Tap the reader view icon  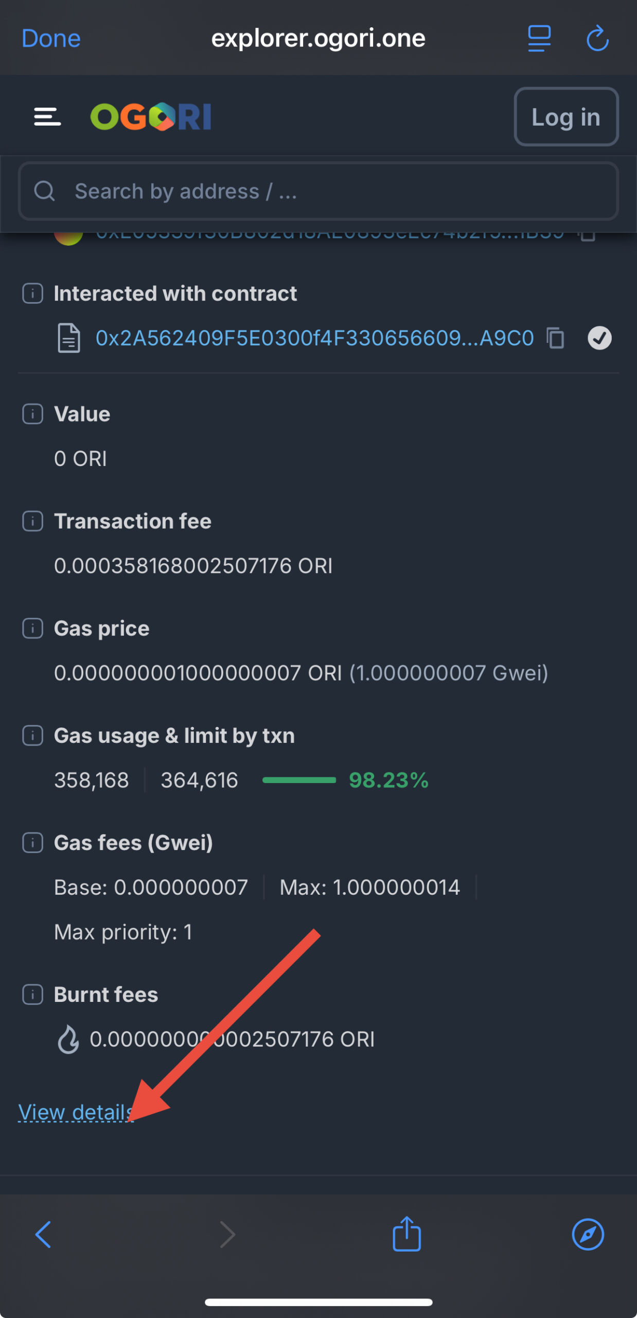(539, 39)
